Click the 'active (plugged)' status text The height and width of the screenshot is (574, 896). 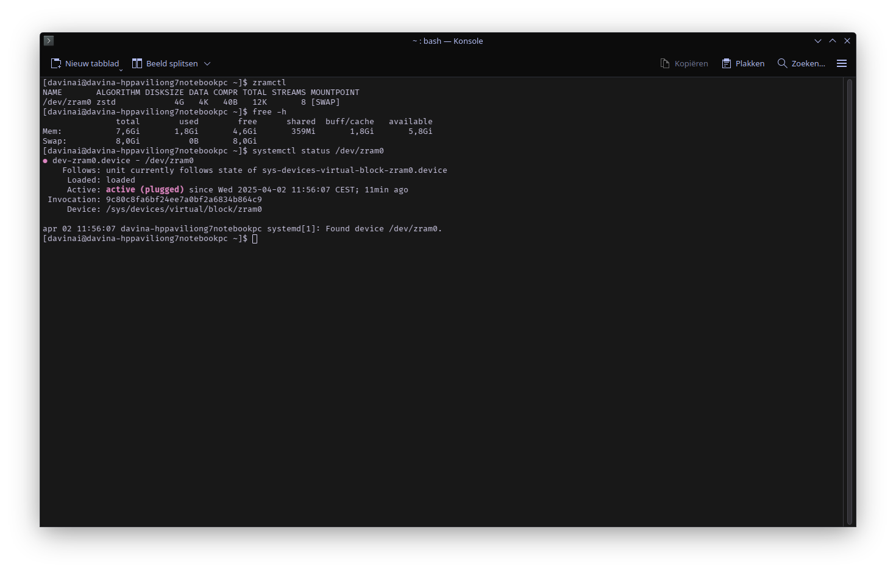145,190
